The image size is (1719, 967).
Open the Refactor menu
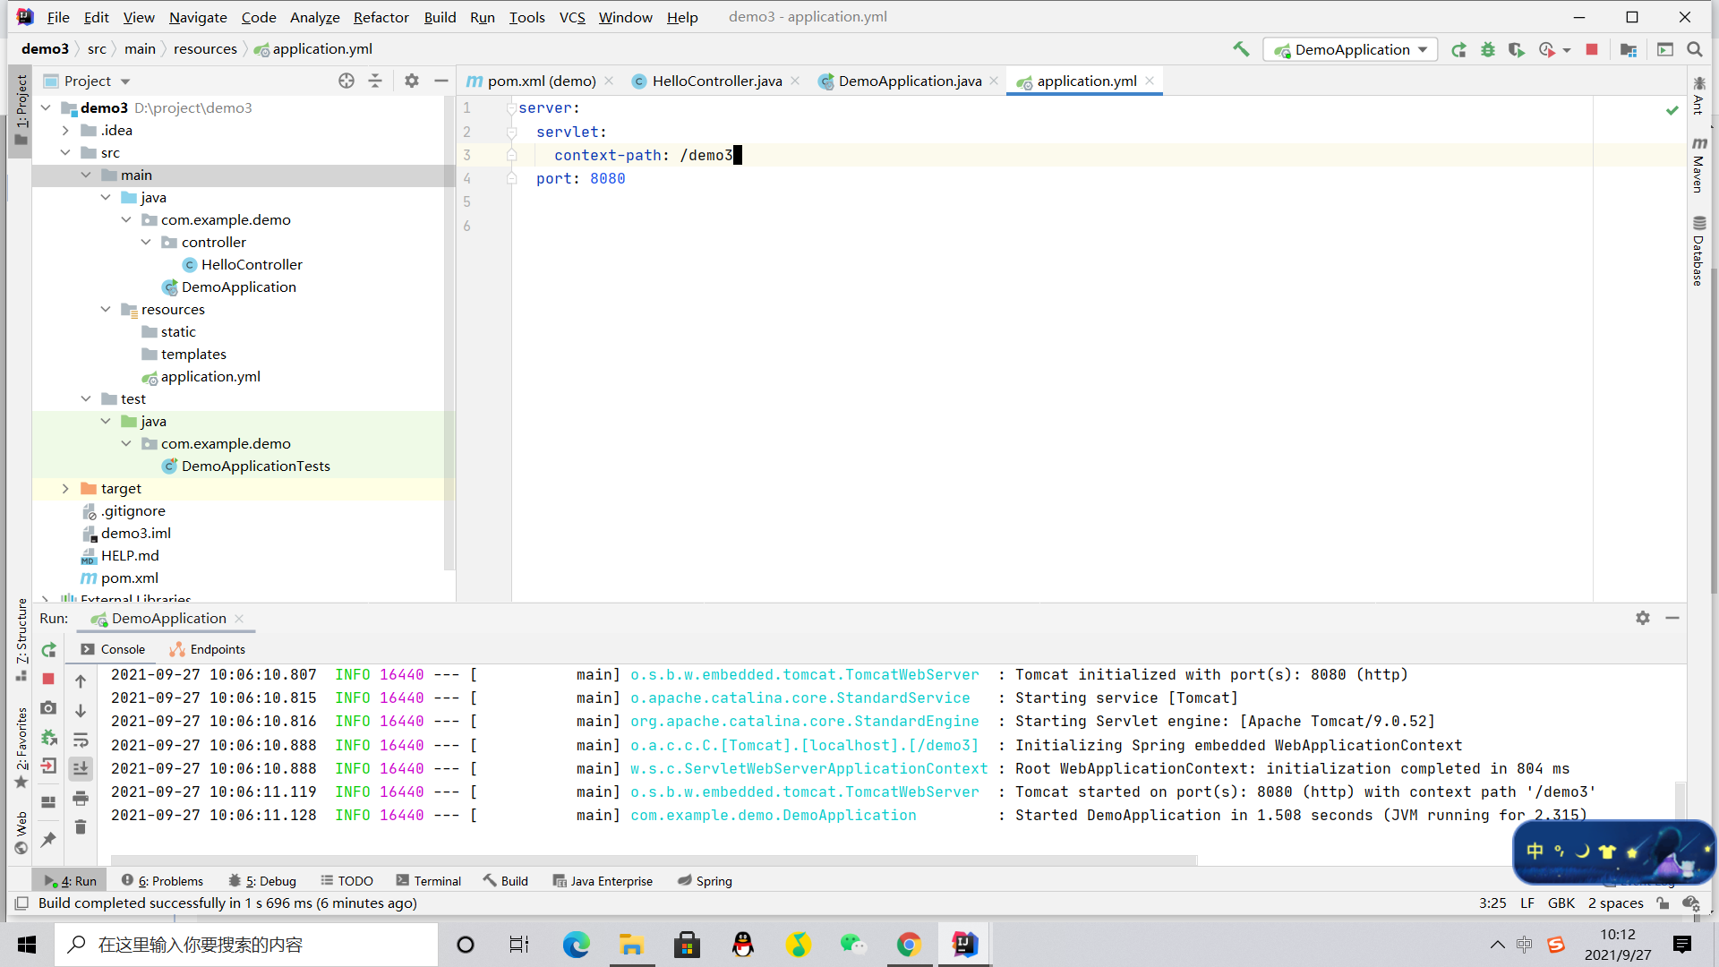(x=381, y=17)
